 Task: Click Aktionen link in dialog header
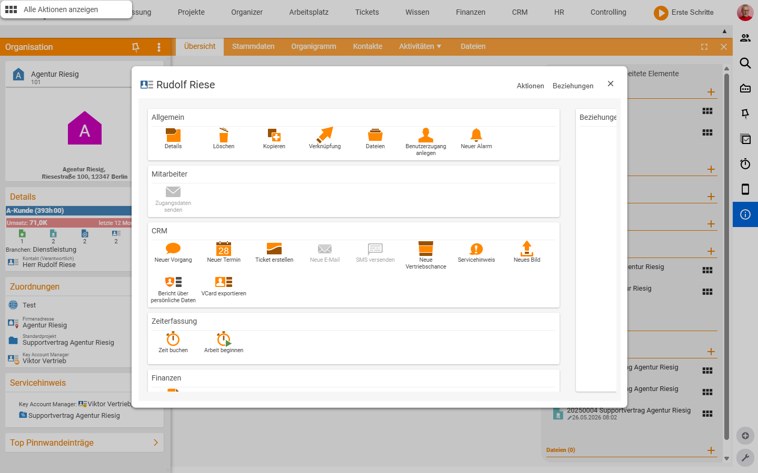(530, 86)
